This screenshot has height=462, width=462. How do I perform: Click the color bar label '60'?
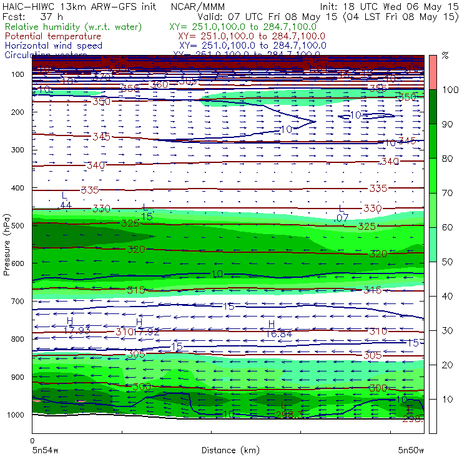point(447,227)
